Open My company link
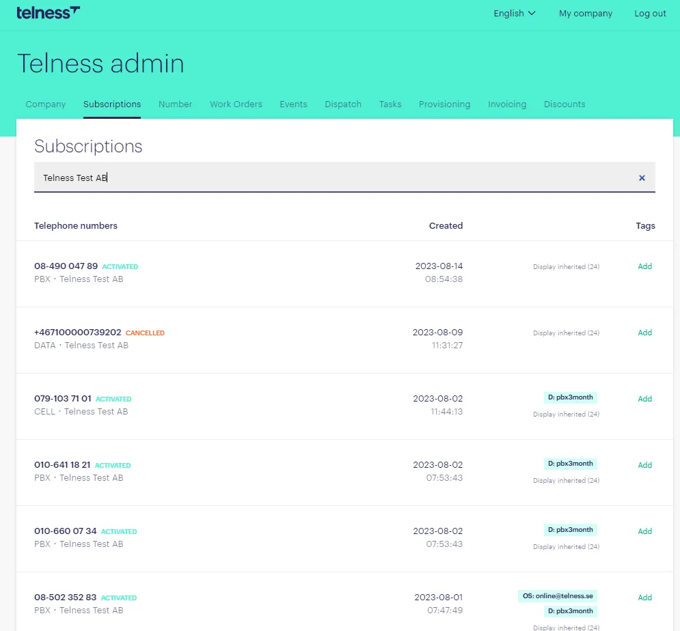Screen dimensions: 680x631 tap(586, 14)
